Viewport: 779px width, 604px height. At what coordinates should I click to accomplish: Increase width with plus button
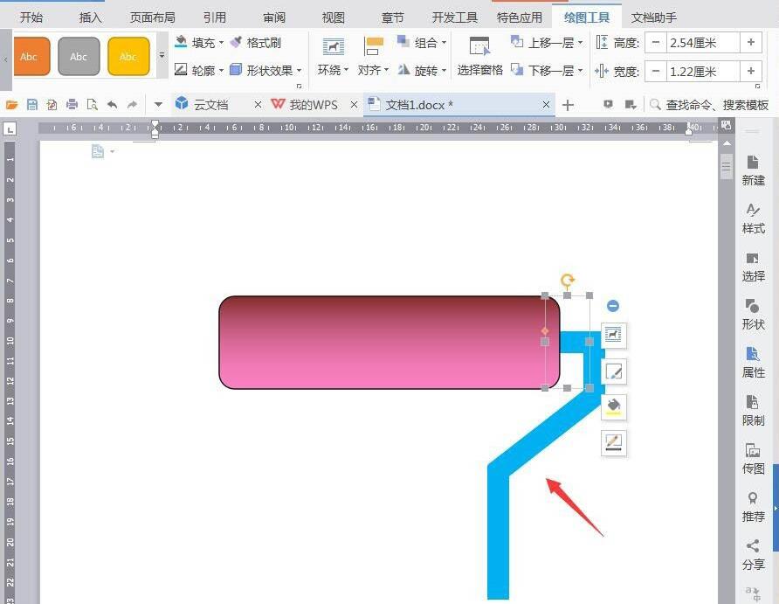(x=751, y=72)
